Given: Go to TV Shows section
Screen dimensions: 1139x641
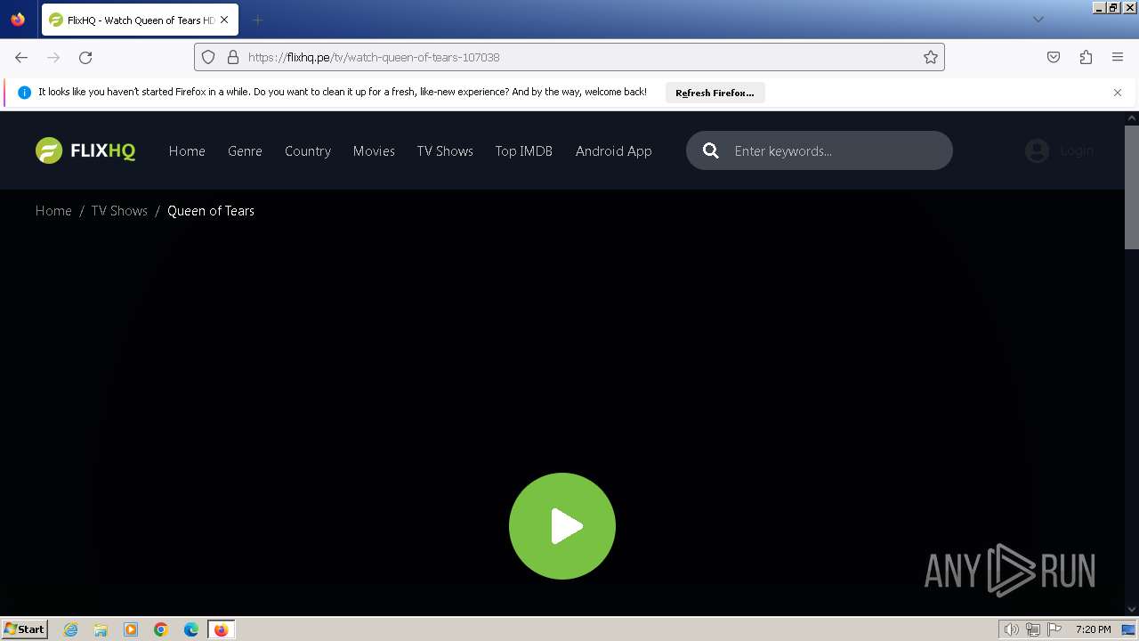Looking at the screenshot, I should (445, 151).
